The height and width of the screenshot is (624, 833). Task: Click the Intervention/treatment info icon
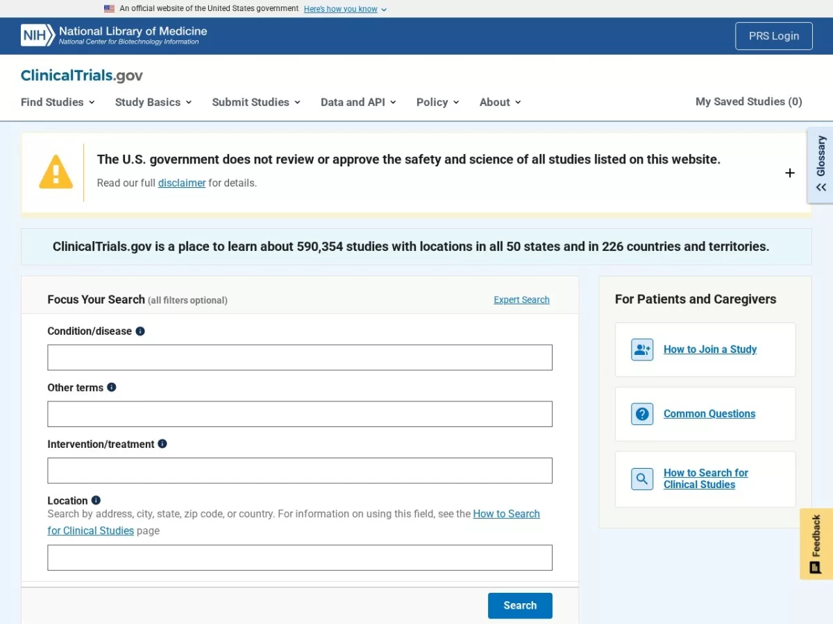(162, 444)
